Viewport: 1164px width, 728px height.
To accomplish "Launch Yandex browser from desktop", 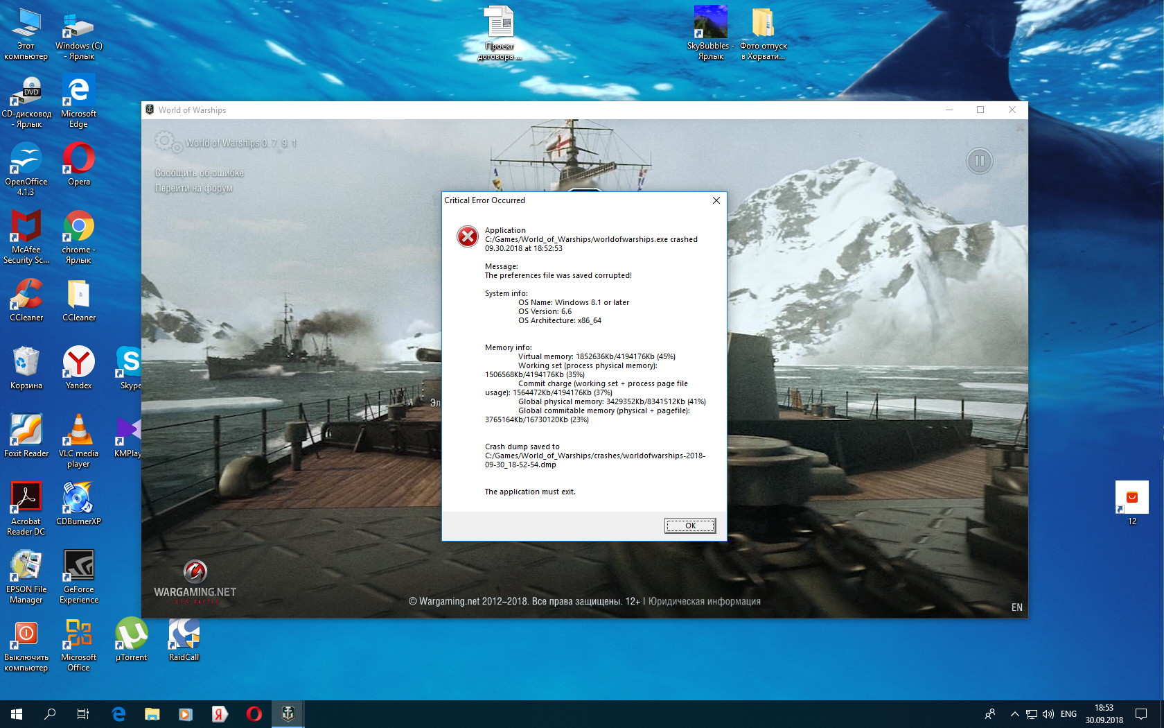I will tap(79, 368).
